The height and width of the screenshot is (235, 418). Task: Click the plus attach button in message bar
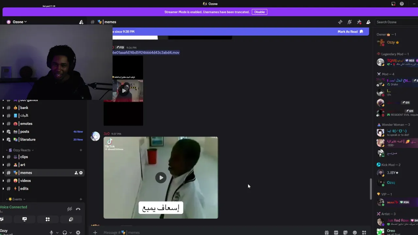click(x=95, y=232)
